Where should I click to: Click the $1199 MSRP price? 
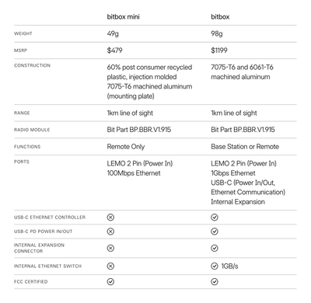point(219,50)
